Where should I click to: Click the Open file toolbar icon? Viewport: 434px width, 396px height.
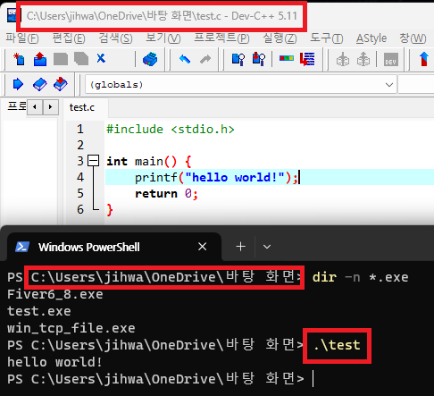click(x=40, y=59)
